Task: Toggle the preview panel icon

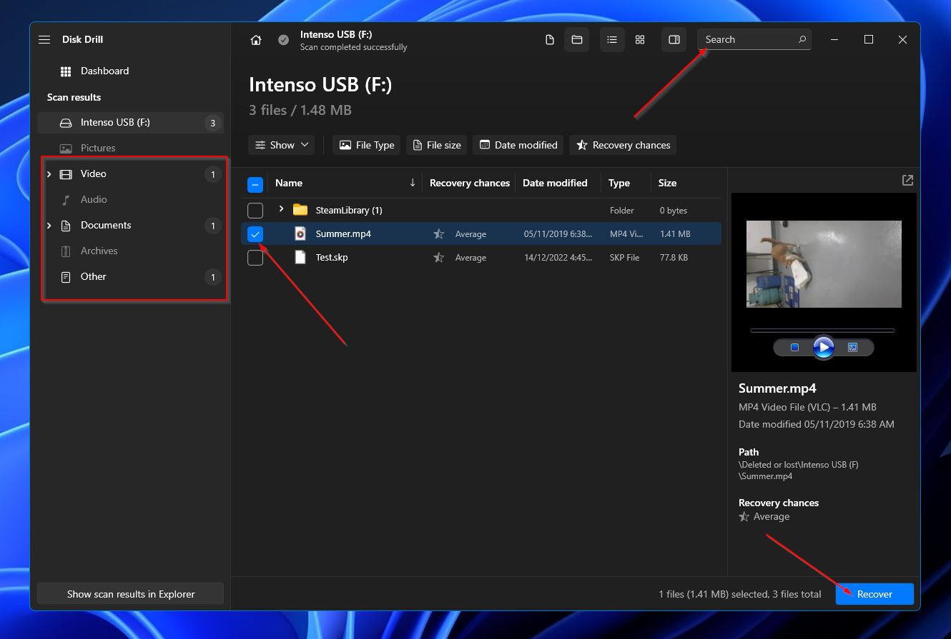Action: [674, 40]
